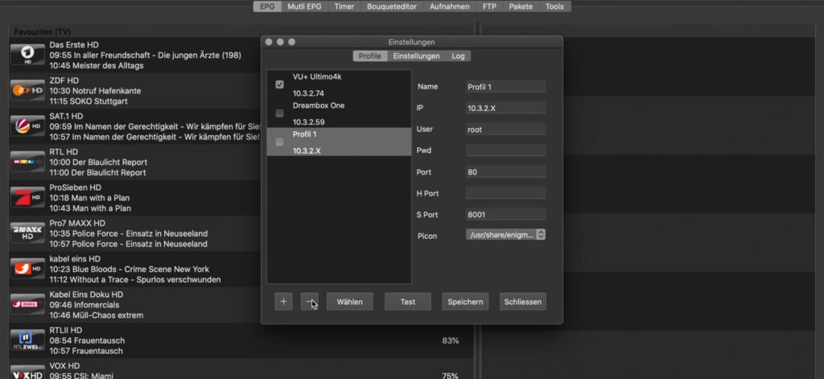Enable the Dreambox One profile checkbox
This screenshot has width=824, height=379.
coord(279,113)
